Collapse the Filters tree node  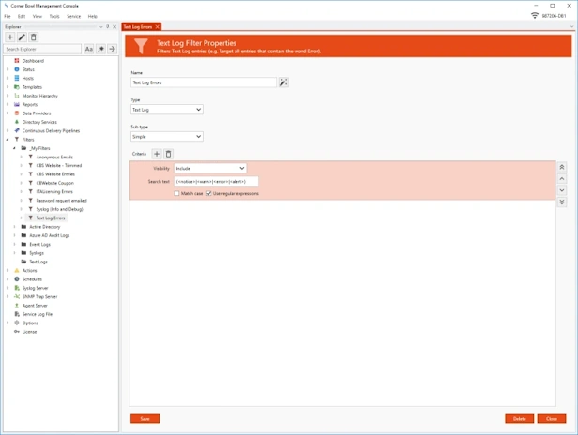click(x=8, y=139)
